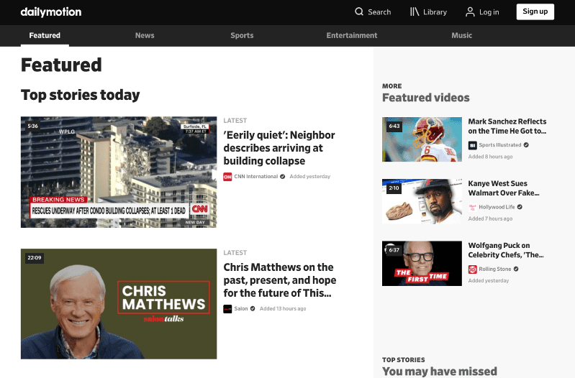Open Wolfgang Puck on Celebrity Chefs title
Viewport: 575px width, 378px height.
506,250
